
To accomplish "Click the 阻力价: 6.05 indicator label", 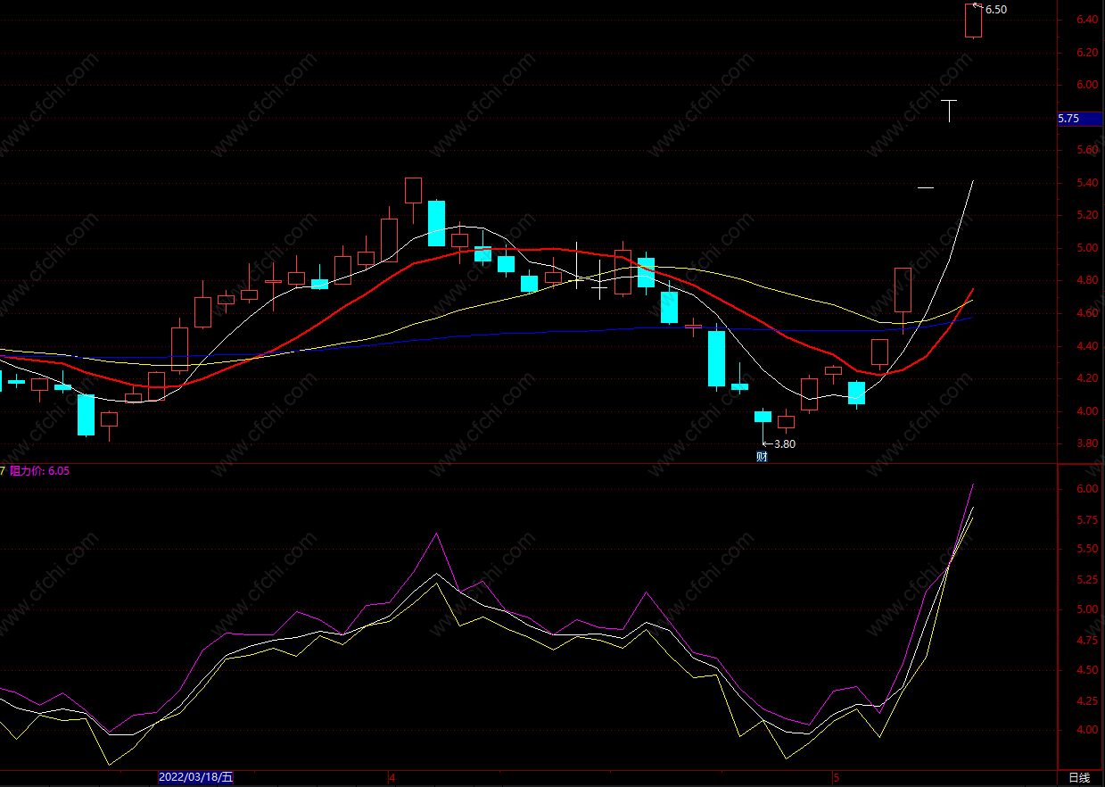I will [x=39, y=470].
